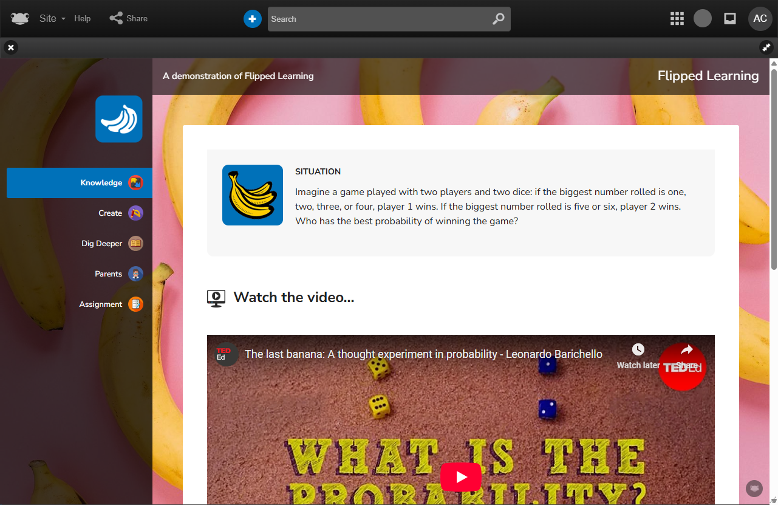Close the site with the X button
The width and height of the screenshot is (778, 505).
click(x=11, y=47)
